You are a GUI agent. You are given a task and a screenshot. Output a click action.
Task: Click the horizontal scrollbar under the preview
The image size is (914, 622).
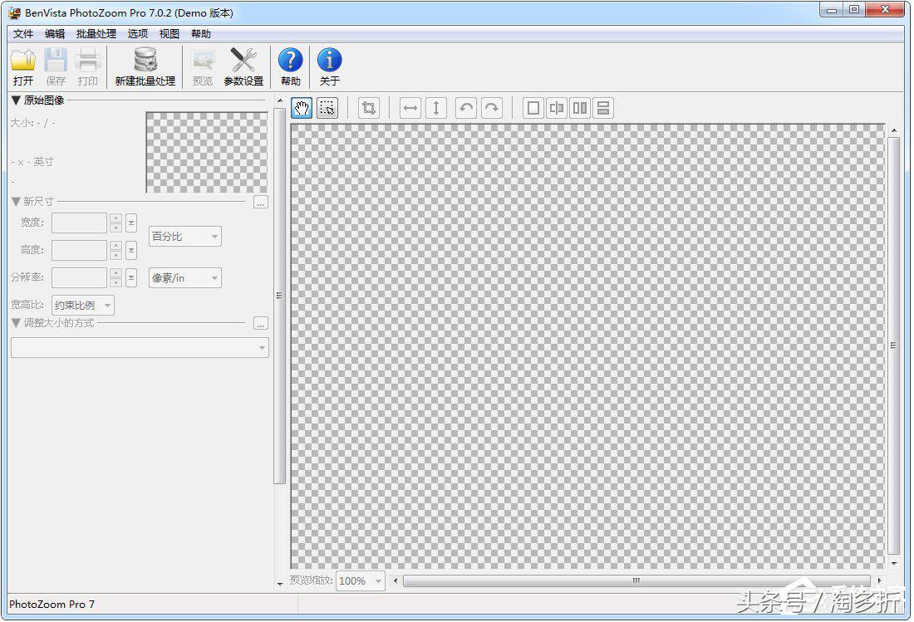pyautogui.click(x=636, y=581)
